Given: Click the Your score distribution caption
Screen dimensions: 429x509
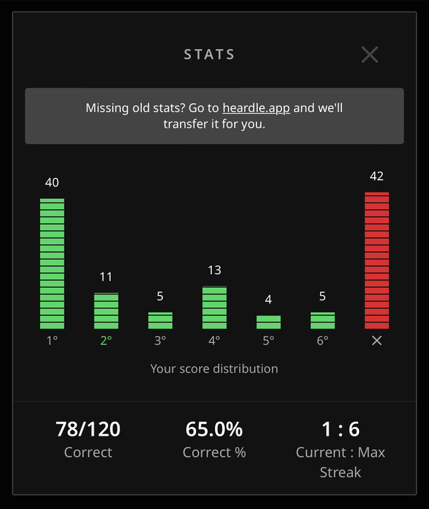Looking at the screenshot, I should [x=214, y=369].
